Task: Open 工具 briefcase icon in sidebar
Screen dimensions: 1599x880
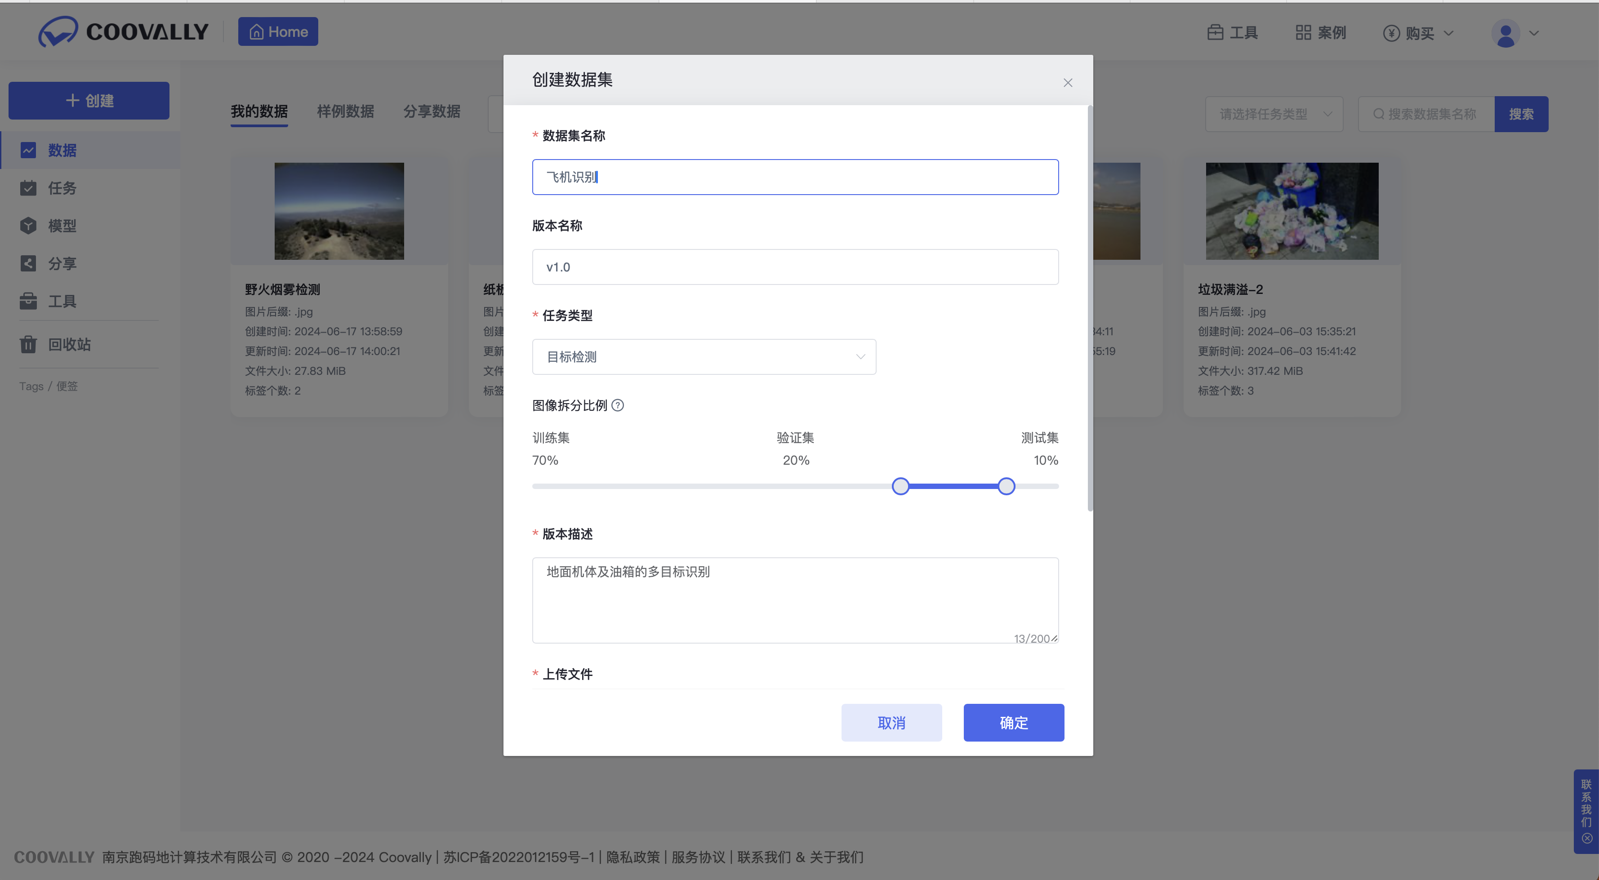Action: [28, 302]
